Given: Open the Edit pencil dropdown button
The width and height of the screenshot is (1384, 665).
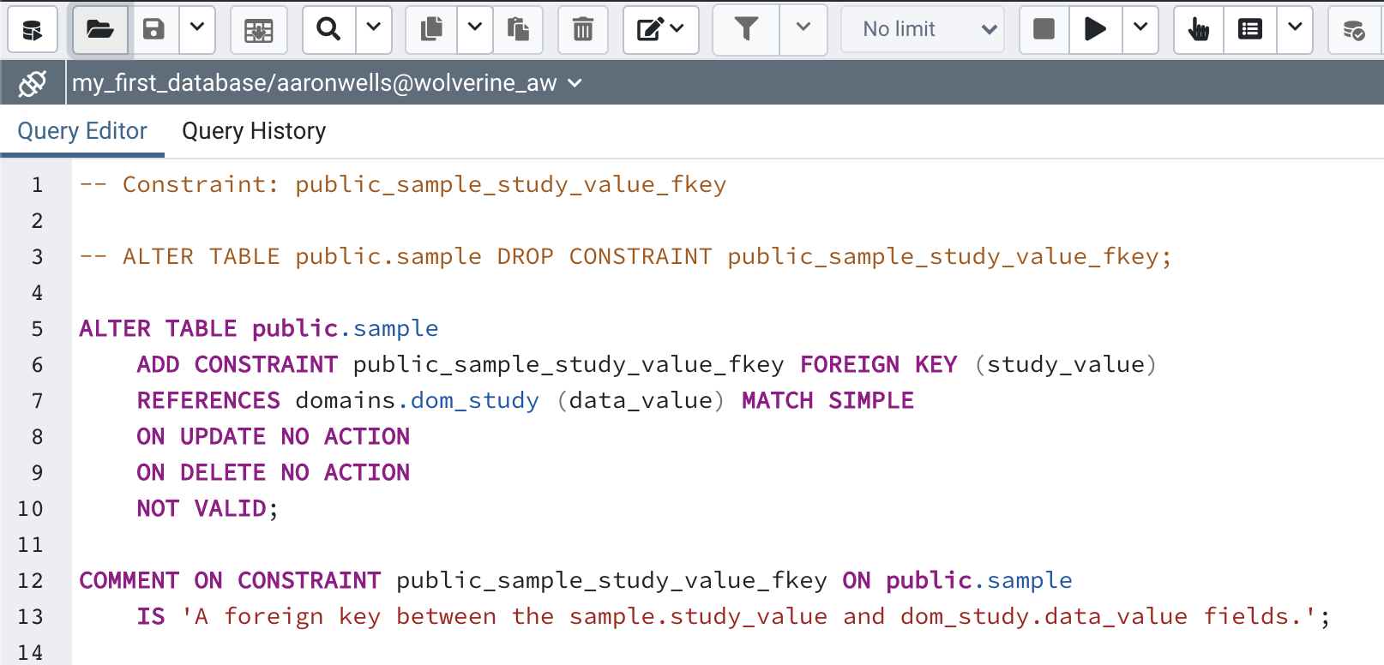Looking at the screenshot, I should tap(660, 30).
